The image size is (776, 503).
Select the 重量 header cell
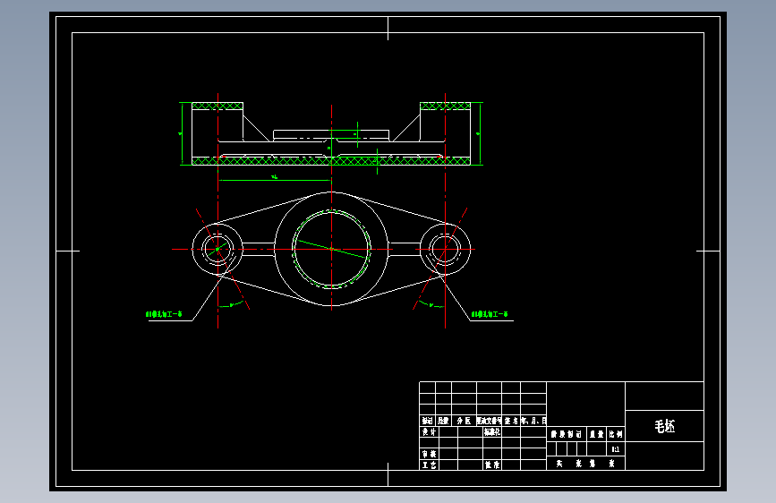click(597, 434)
